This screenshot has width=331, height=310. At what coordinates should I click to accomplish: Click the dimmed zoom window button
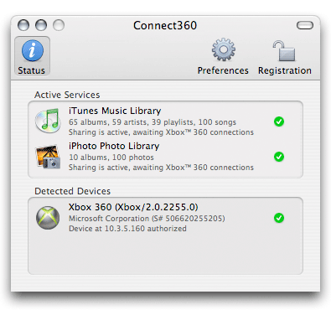[59, 25]
